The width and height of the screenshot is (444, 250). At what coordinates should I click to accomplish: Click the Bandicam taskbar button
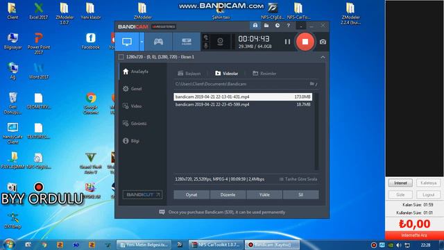coord(272,244)
